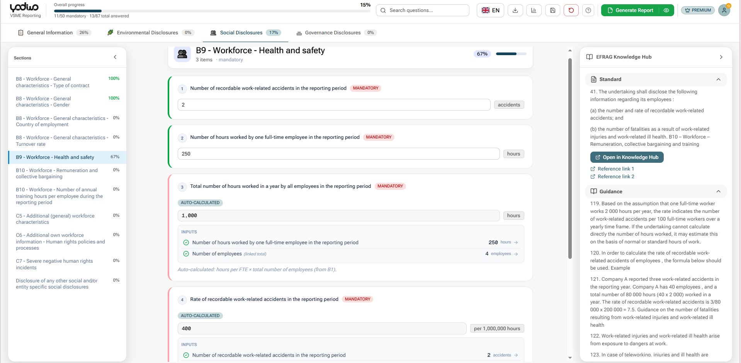
Task: Click external link icon beside Reference link 1
Action: coord(593,169)
